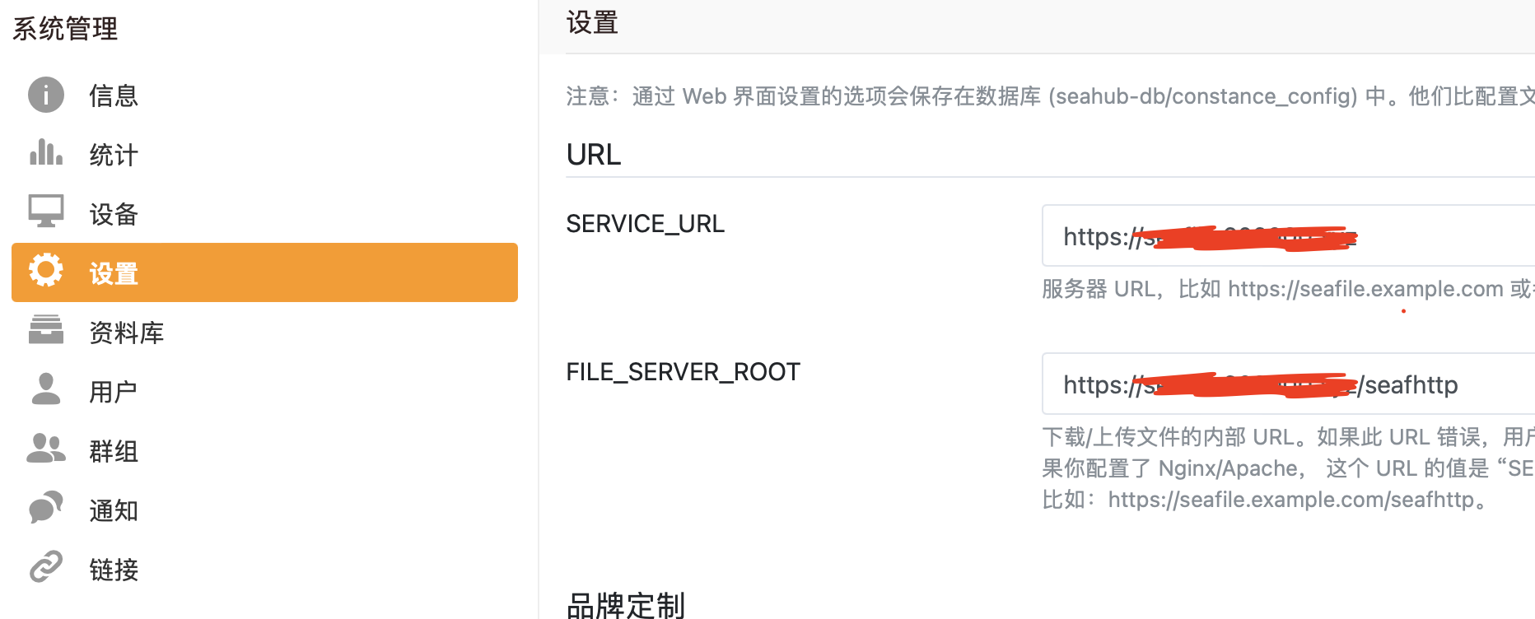This screenshot has width=1535, height=619.
Task: Click the group icon beside 群组
Action: coord(46,449)
